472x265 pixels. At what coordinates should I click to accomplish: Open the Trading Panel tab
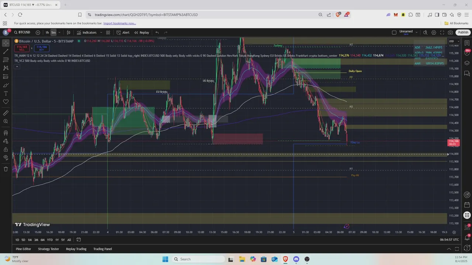[103, 249]
